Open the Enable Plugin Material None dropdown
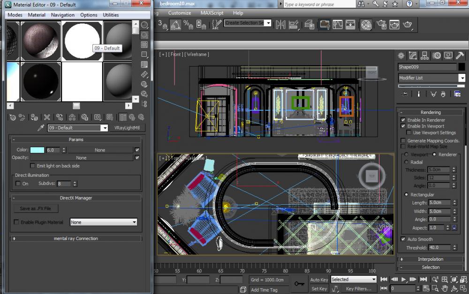This screenshot has width=469, height=294. tap(103, 222)
